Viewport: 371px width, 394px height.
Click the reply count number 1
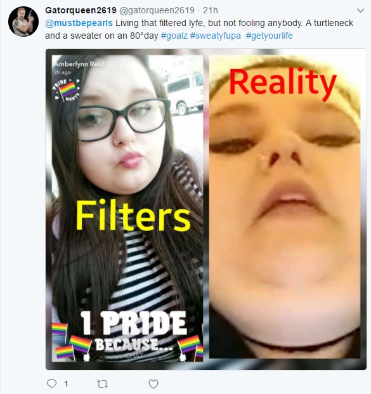point(66,384)
